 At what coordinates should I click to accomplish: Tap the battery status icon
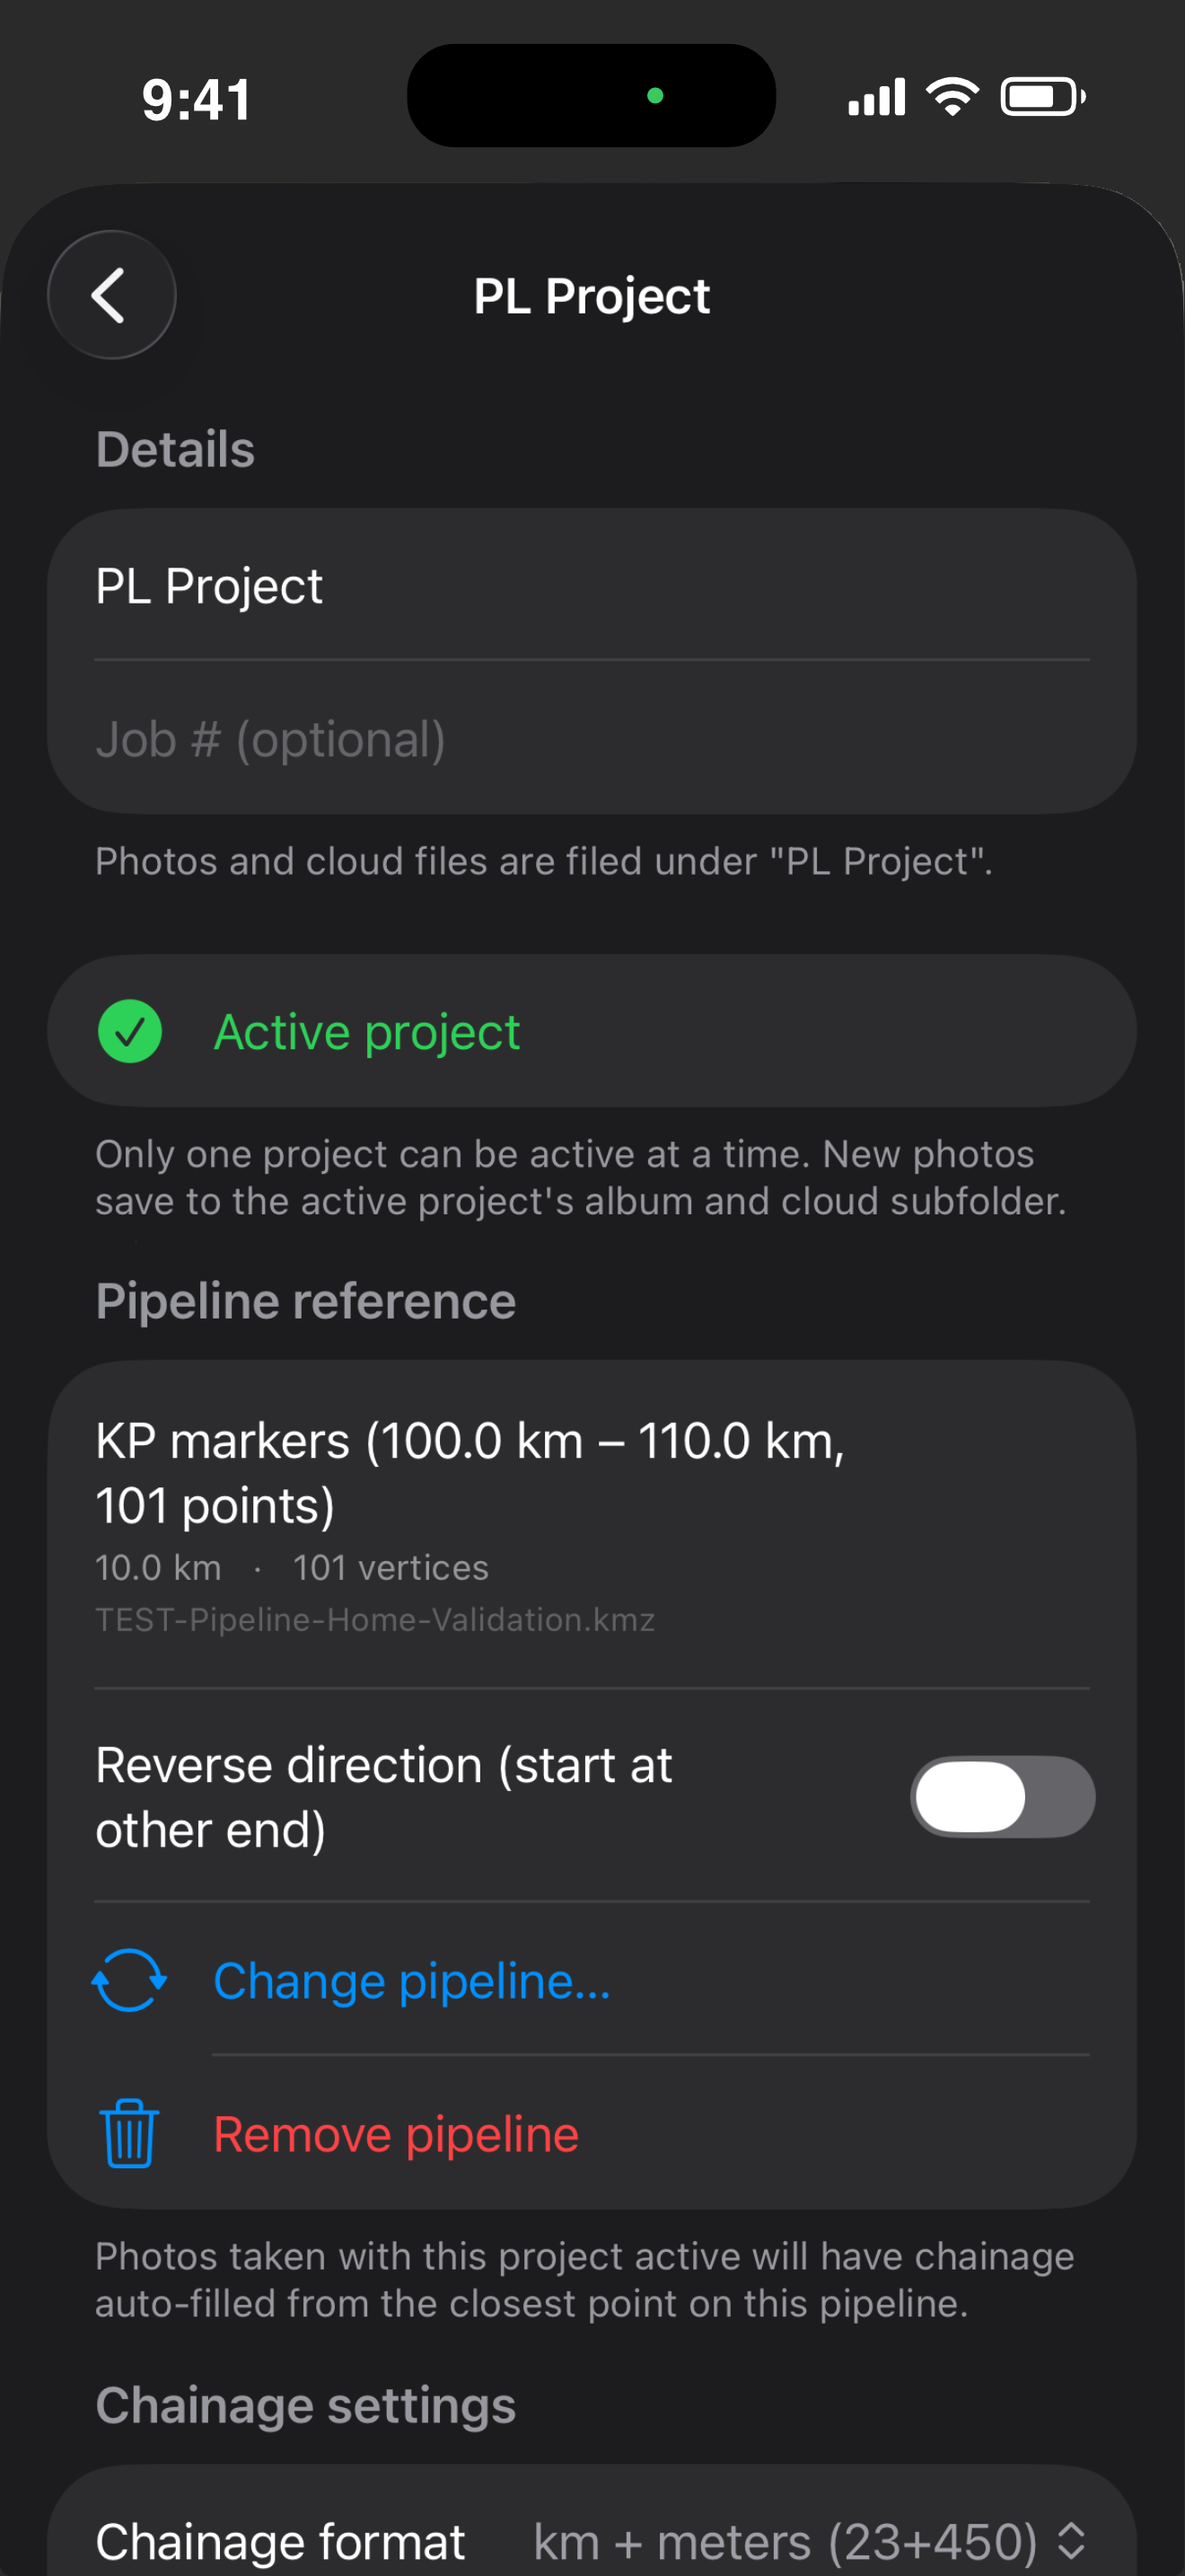[1043, 97]
